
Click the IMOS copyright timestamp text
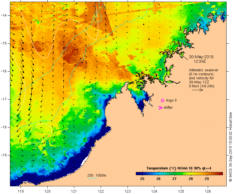230,147
